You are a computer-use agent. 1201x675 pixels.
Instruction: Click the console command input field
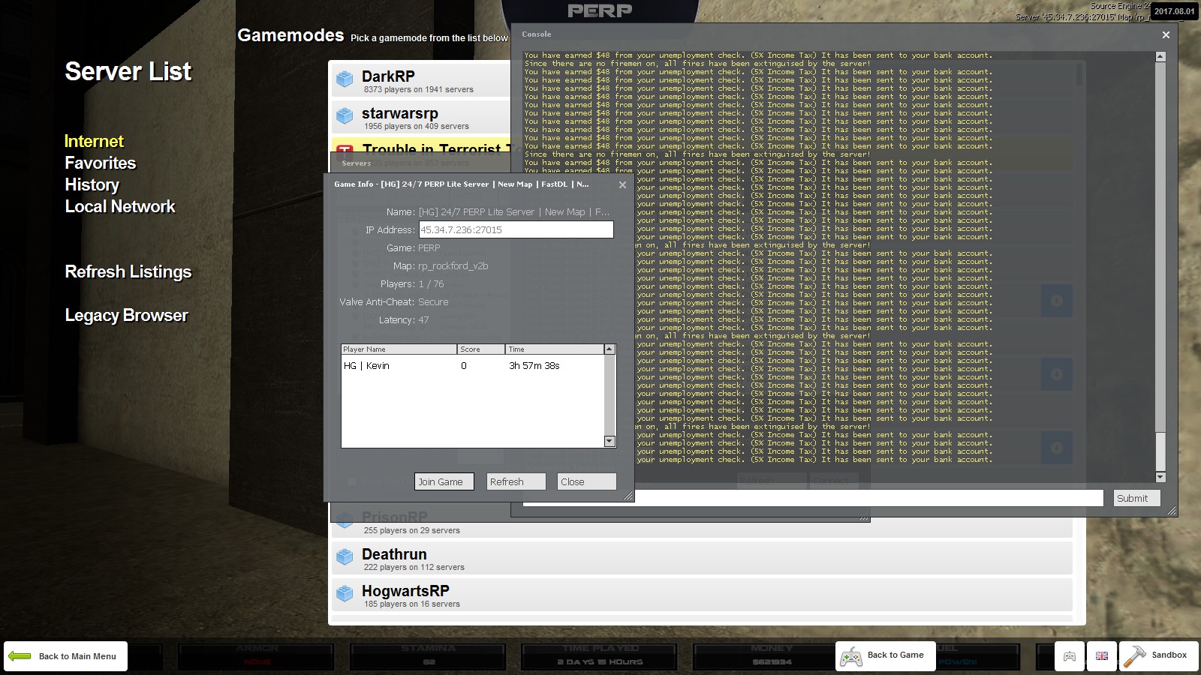pos(813,498)
